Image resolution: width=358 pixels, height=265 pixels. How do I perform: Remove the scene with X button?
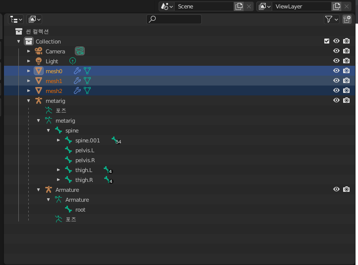[249, 6]
